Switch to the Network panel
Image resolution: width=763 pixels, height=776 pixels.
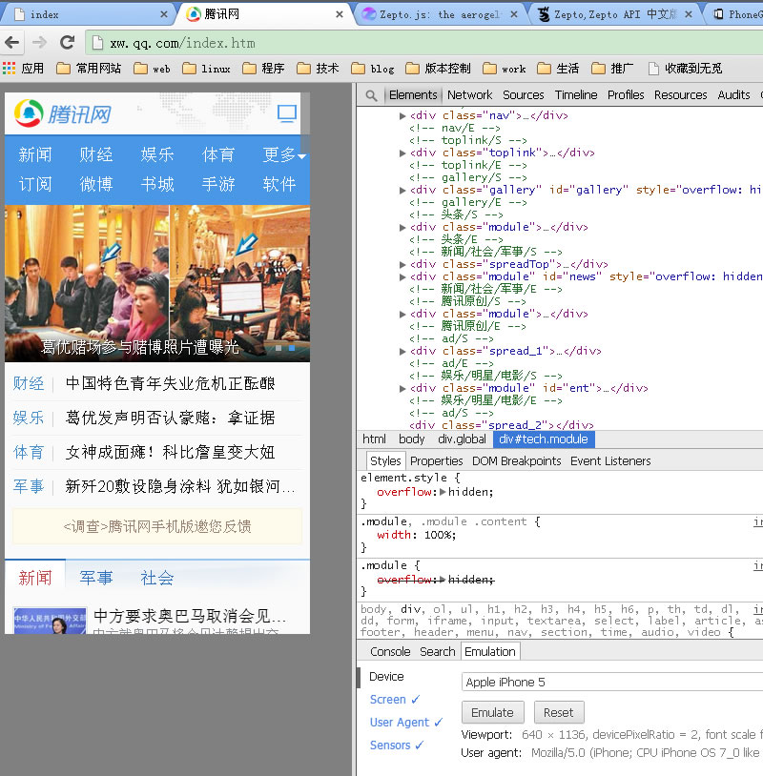(x=469, y=95)
